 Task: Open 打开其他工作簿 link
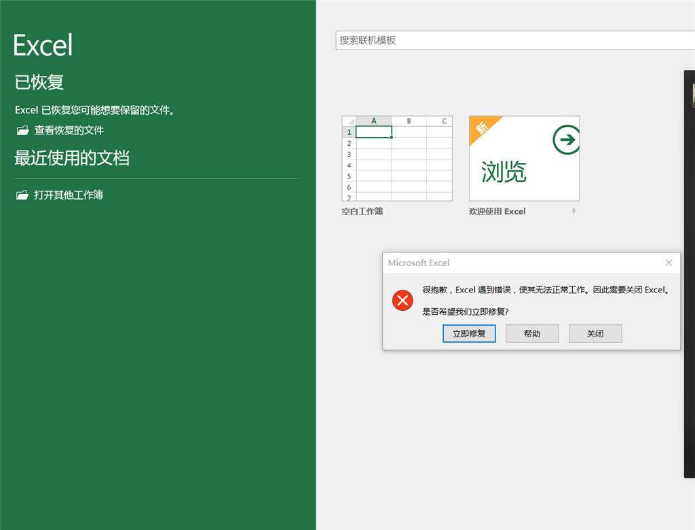click(x=69, y=195)
